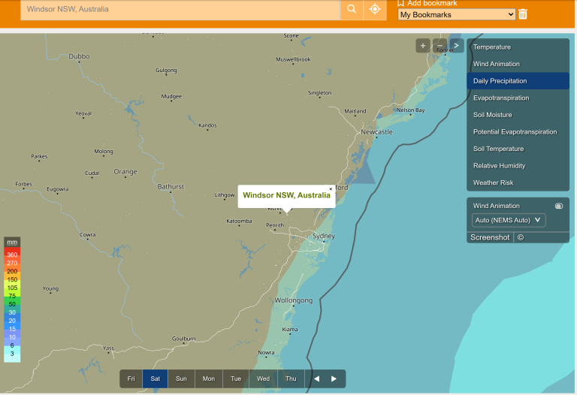Select the Wind Animation layer in the list
Screen dimensions: 577x395
coord(518,64)
